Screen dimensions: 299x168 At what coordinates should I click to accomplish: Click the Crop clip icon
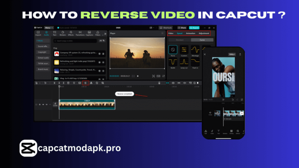coord(103,83)
